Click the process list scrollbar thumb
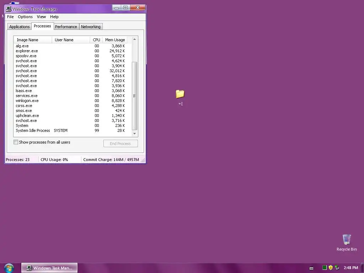Screen dimensions: 364x273 coord(134,96)
